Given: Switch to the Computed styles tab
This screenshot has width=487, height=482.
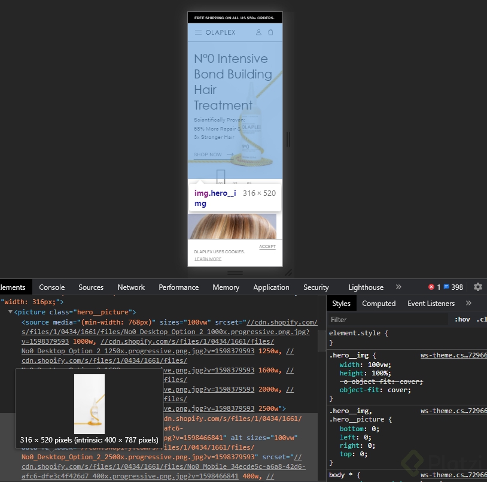Looking at the screenshot, I should (378, 303).
